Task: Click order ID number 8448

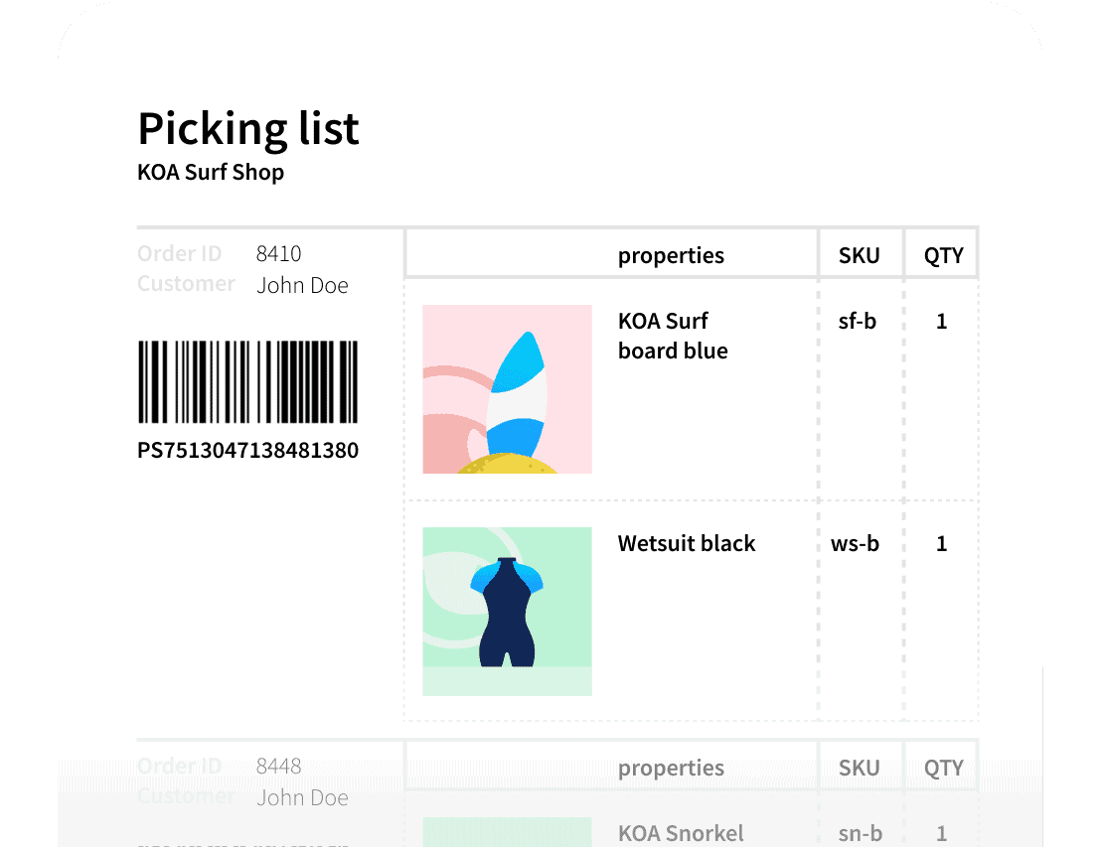Action: click(x=278, y=767)
